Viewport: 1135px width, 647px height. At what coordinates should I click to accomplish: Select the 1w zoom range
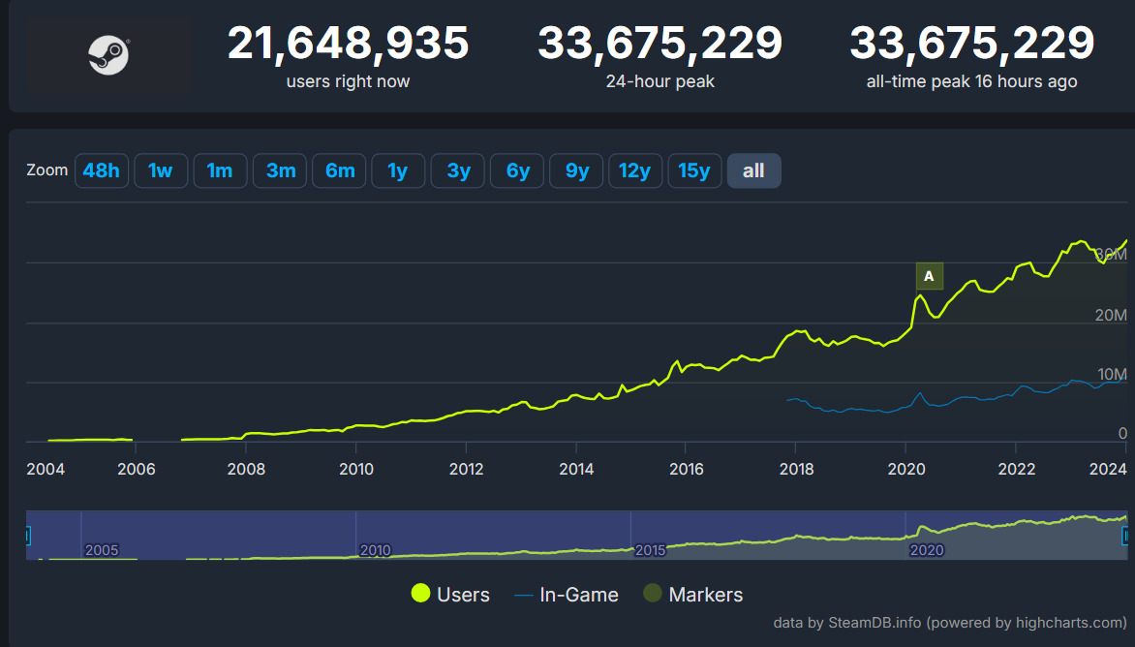[x=161, y=171]
